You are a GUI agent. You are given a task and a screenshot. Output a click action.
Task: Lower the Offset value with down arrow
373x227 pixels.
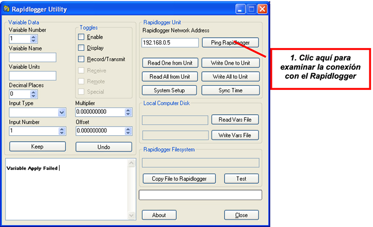coord(128,133)
